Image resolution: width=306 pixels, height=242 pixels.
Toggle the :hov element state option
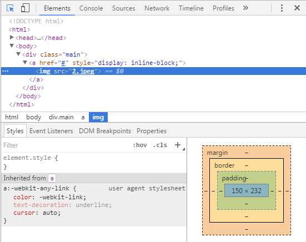(140, 145)
